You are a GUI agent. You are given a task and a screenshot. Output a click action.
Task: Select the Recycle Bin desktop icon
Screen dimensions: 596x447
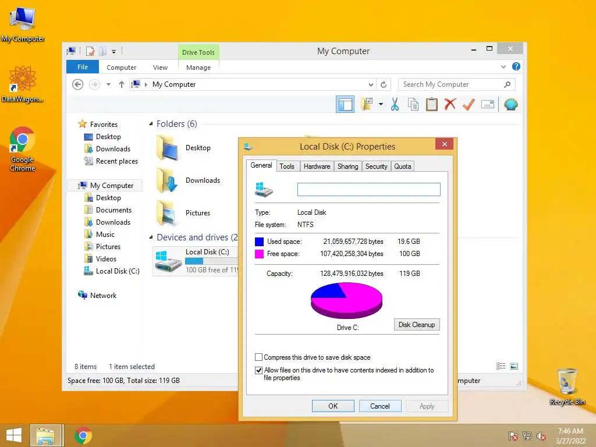(x=567, y=387)
